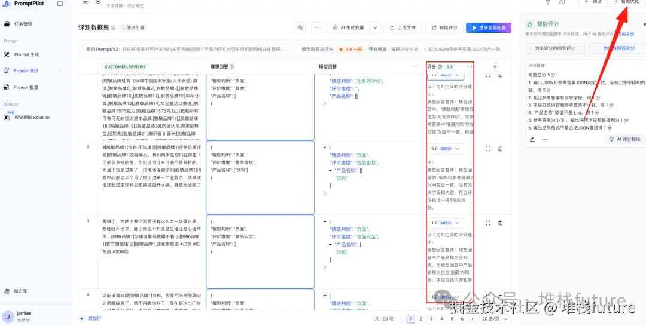The image size is (646, 326).
Task: Open Prompt 调试 in the sidebar
Action: coord(26,70)
